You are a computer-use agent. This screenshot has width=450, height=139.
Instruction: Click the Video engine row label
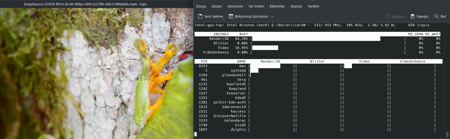(x=223, y=48)
